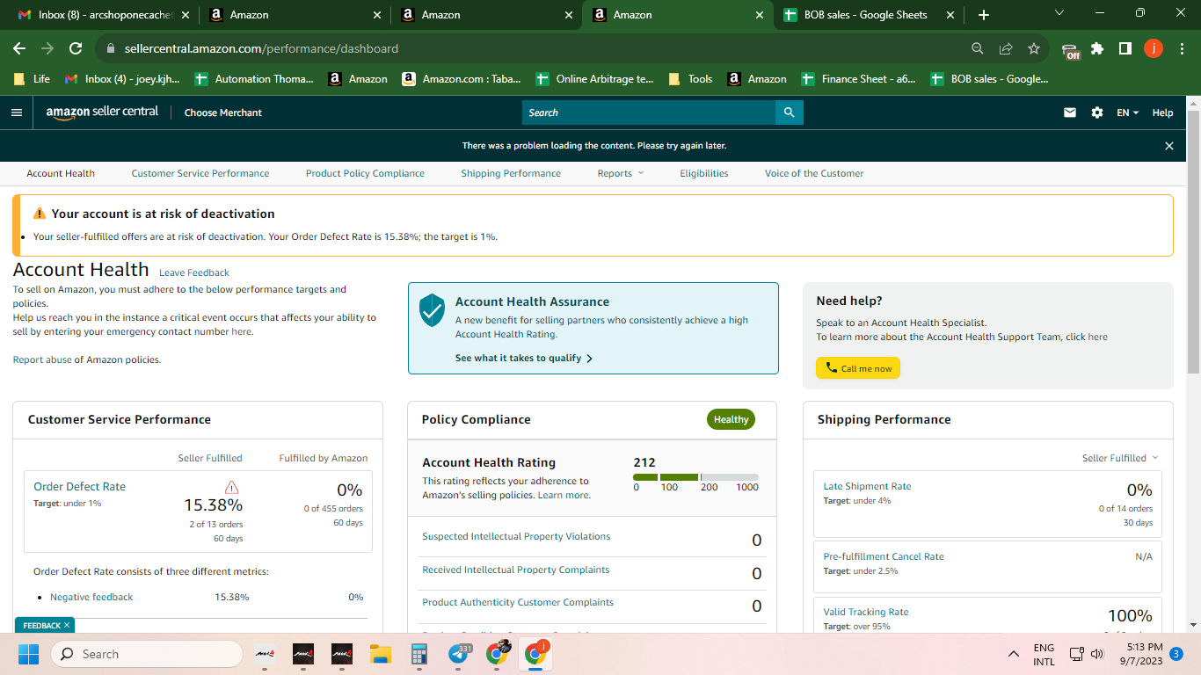Viewport: 1201px width, 675px height.
Task: Open the Late Shipment Rate link
Action: [867, 486]
